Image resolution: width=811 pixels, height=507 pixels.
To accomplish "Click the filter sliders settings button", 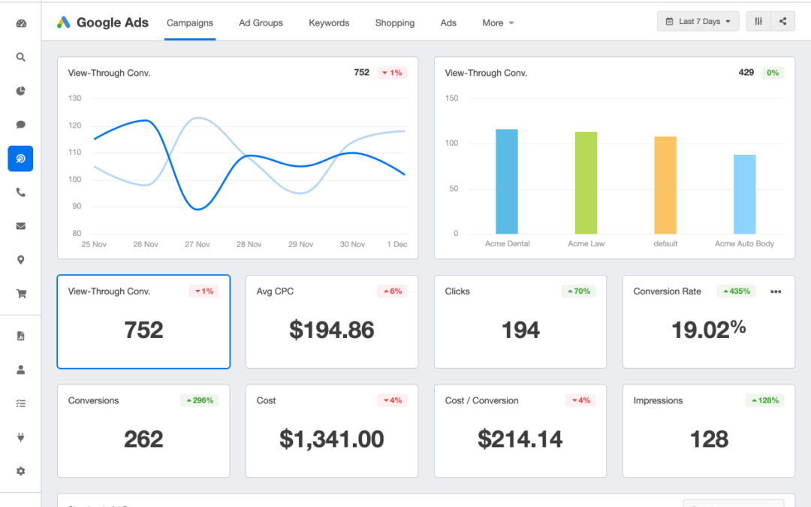I will pos(758,22).
